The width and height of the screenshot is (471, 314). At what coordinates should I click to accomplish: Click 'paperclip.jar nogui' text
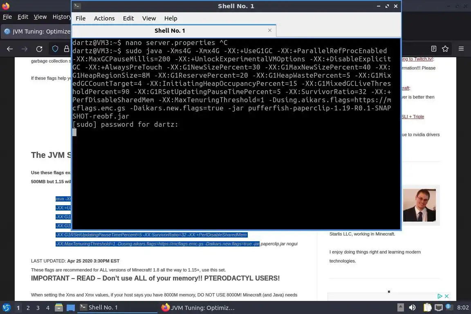coord(279,244)
